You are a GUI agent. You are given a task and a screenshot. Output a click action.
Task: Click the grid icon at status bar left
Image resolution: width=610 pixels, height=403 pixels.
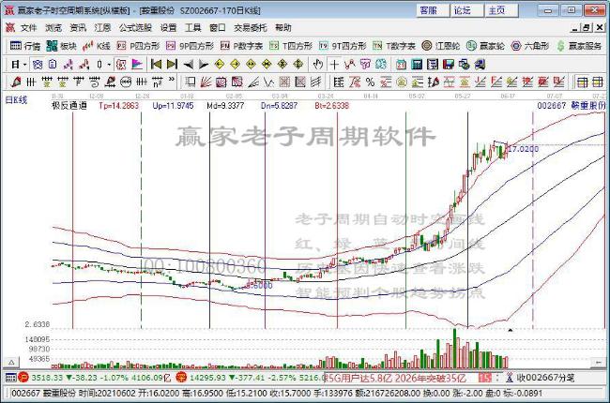pos(10,378)
